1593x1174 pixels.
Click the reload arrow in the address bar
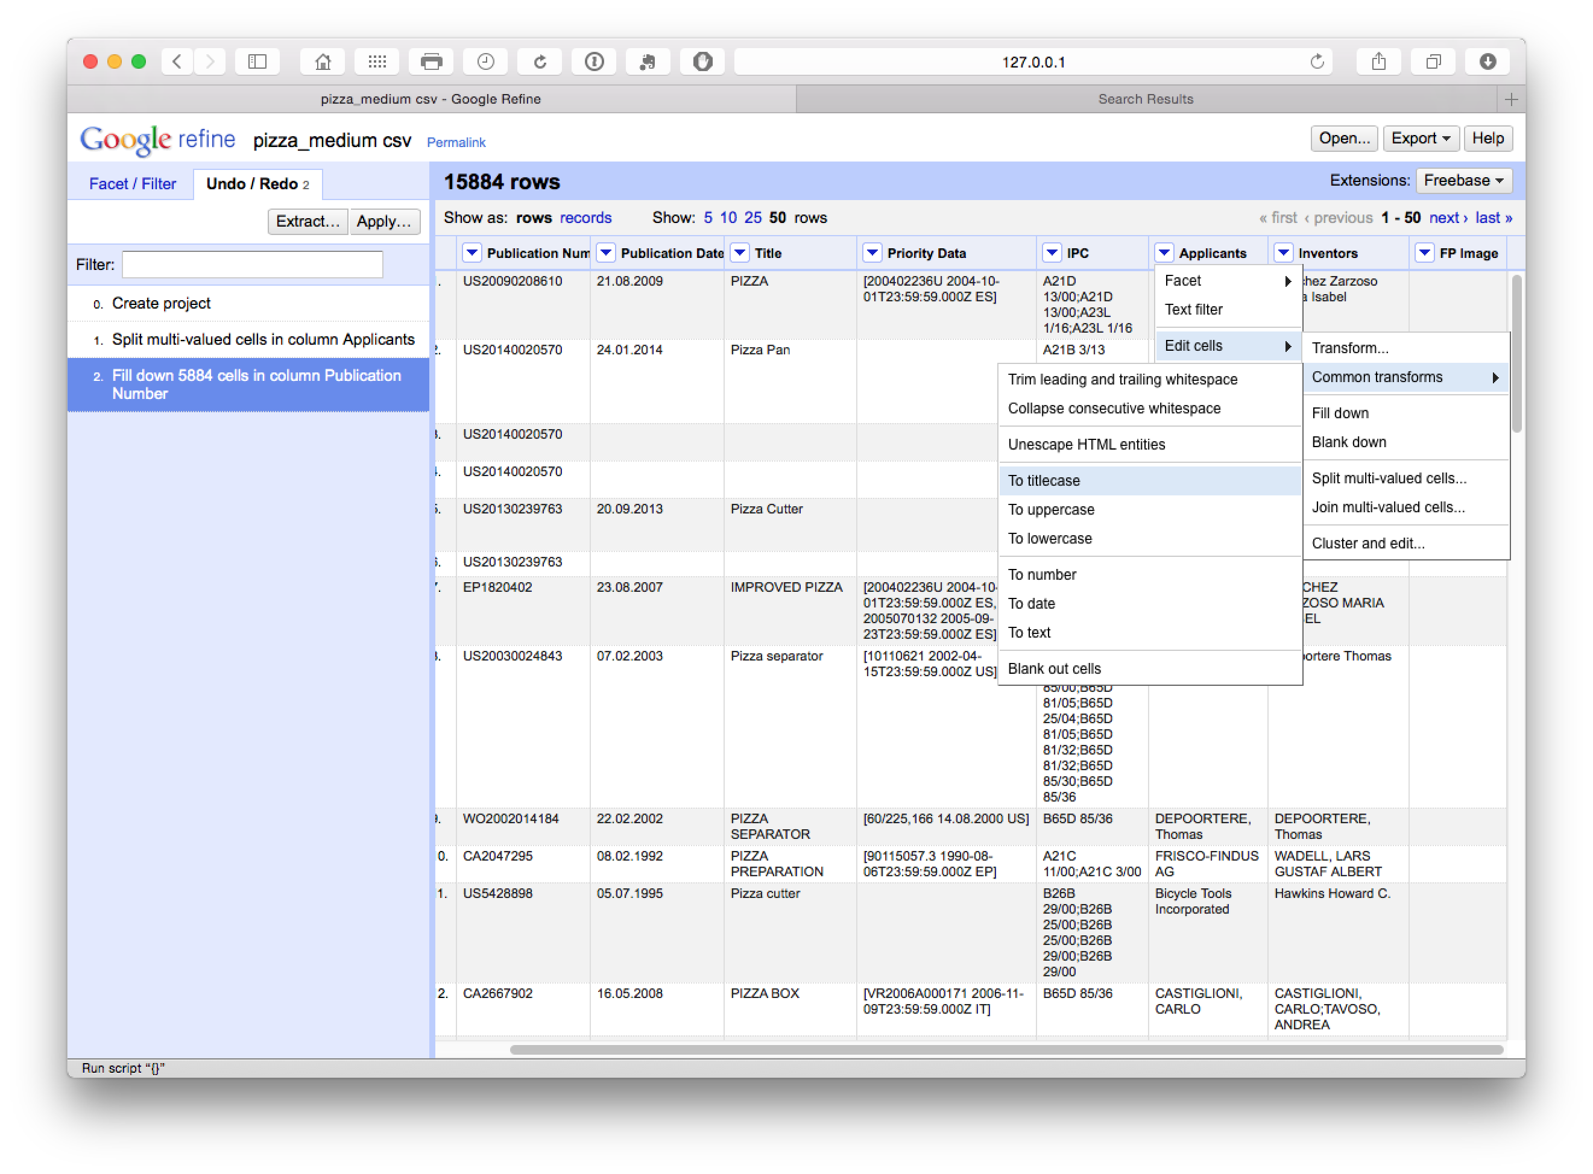point(1316,62)
